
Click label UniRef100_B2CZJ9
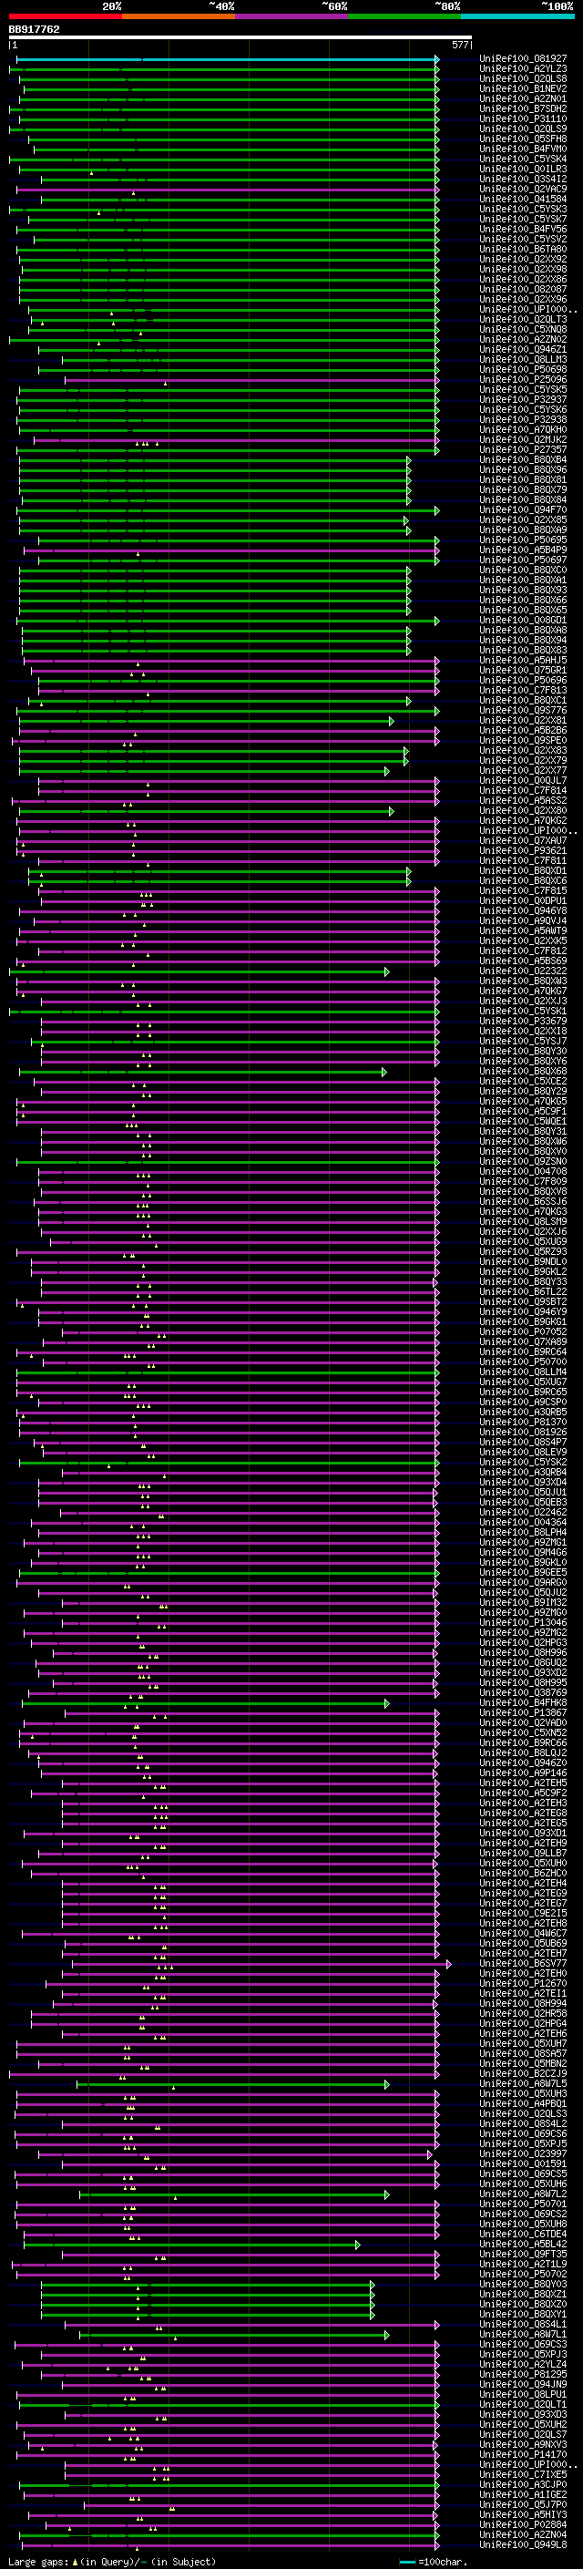(523, 2074)
